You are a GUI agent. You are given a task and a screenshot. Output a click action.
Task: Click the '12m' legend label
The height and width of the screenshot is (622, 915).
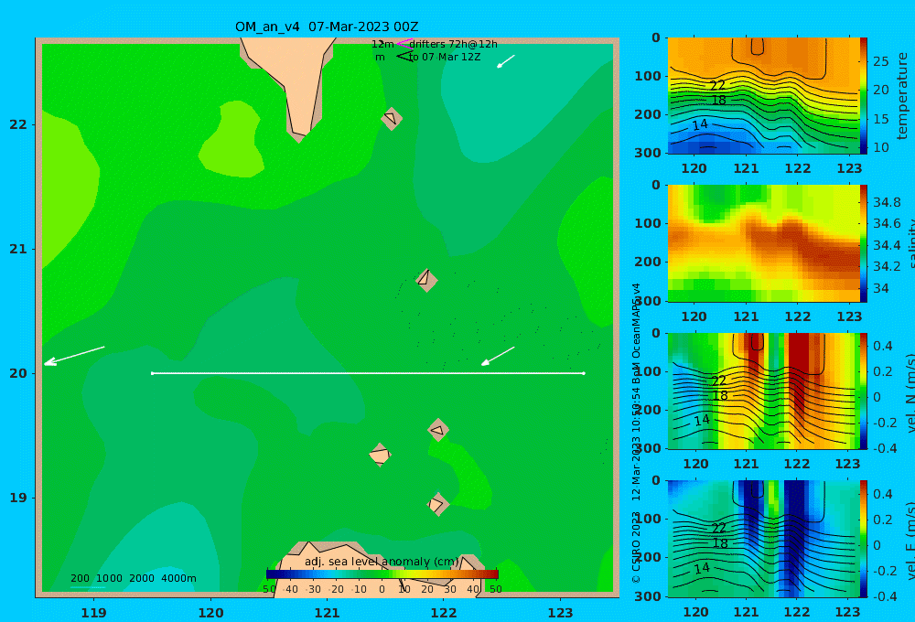click(382, 44)
